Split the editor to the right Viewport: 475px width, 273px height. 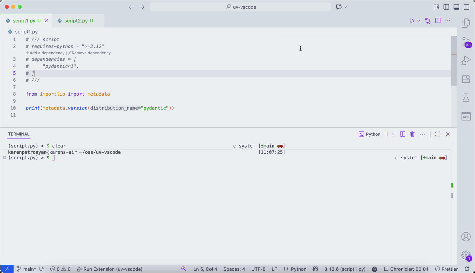click(x=438, y=21)
